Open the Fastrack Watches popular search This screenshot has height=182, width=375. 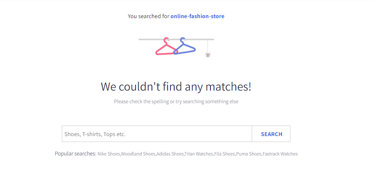(280, 154)
